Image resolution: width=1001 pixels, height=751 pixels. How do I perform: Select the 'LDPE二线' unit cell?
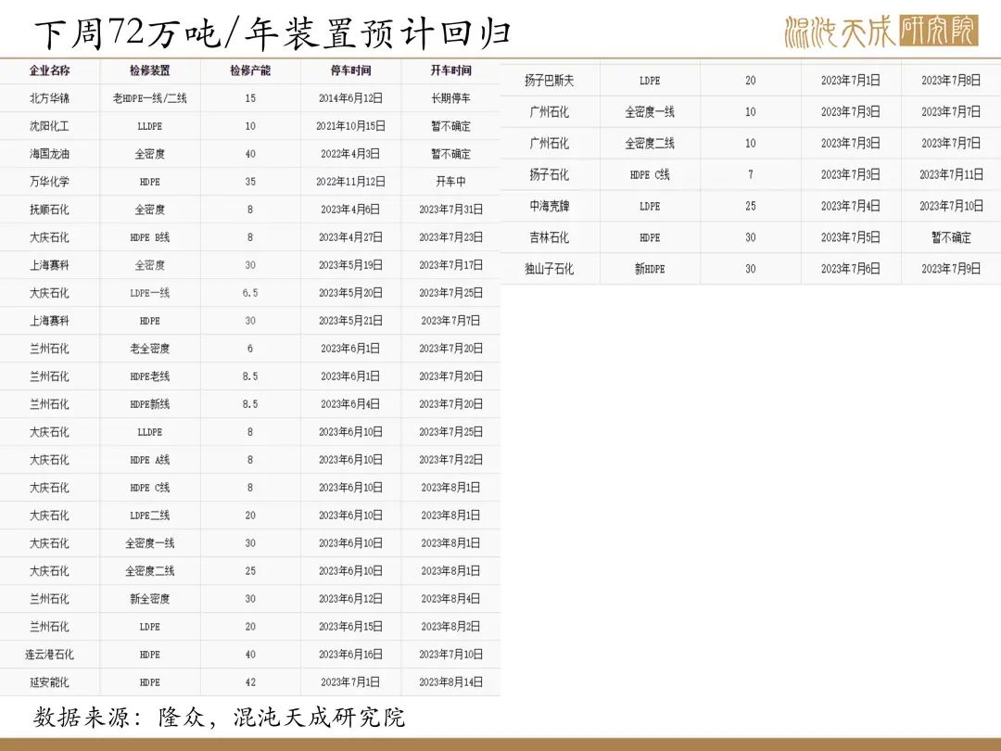click(150, 516)
